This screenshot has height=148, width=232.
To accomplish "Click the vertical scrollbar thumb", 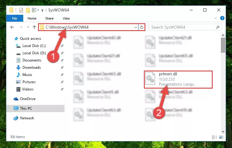I will click(x=223, y=45).
